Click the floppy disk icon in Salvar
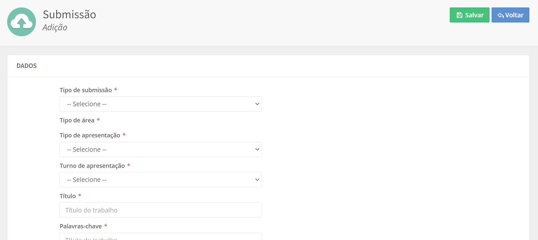Image resolution: width=538 pixels, height=240 pixels. [x=459, y=15]
